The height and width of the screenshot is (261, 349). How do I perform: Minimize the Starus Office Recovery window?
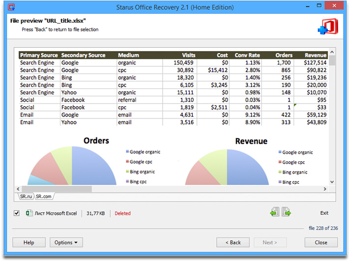tap(308, 6)
